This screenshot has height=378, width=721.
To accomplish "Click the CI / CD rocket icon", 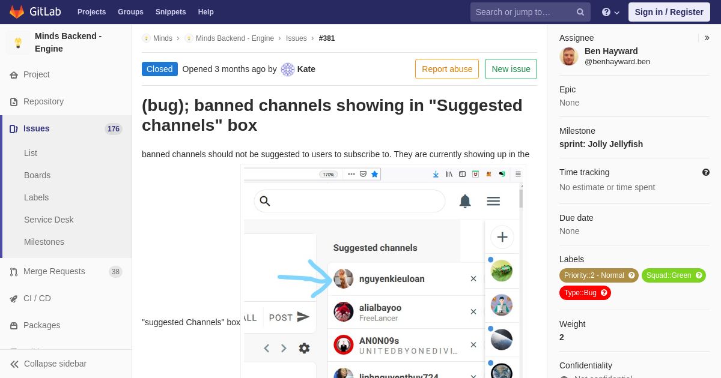I will pos(14,298).
